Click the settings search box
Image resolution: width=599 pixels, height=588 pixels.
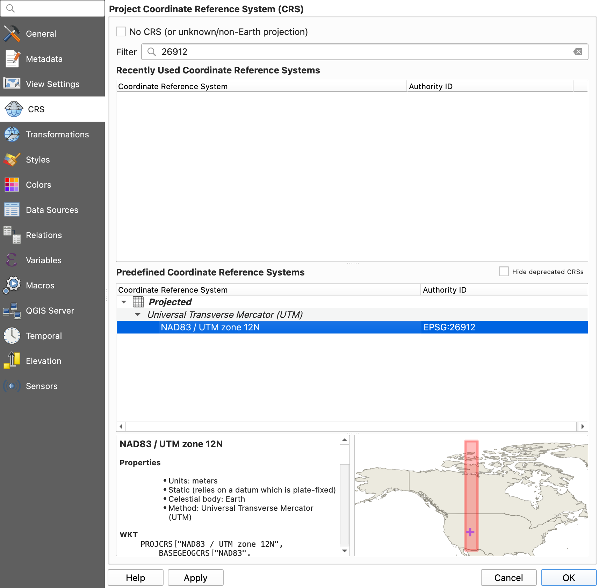[x=52, y=8]
